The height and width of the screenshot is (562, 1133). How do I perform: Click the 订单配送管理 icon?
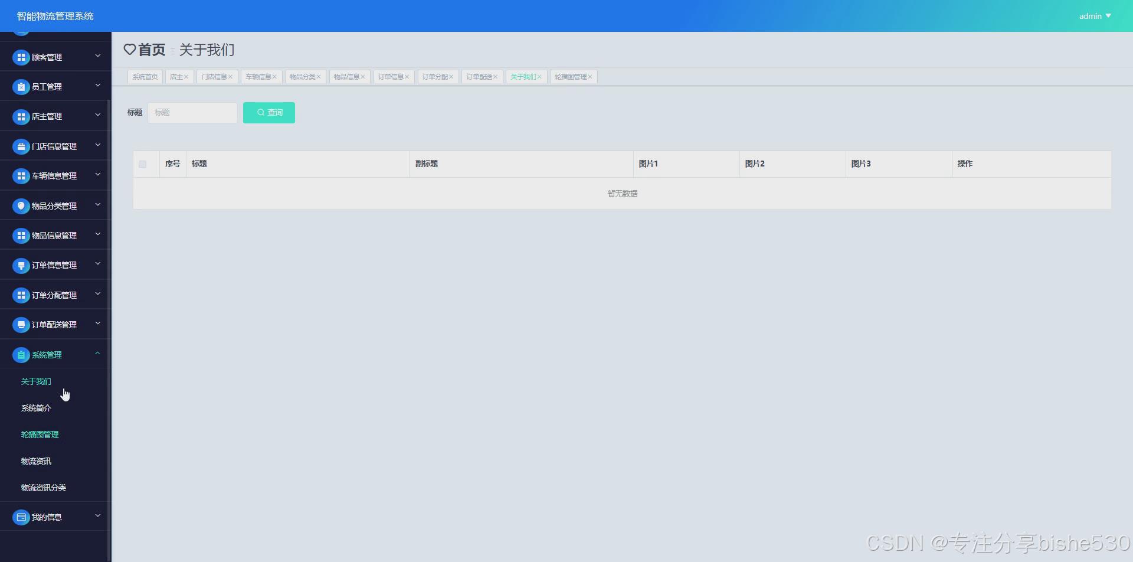(21, 325)
